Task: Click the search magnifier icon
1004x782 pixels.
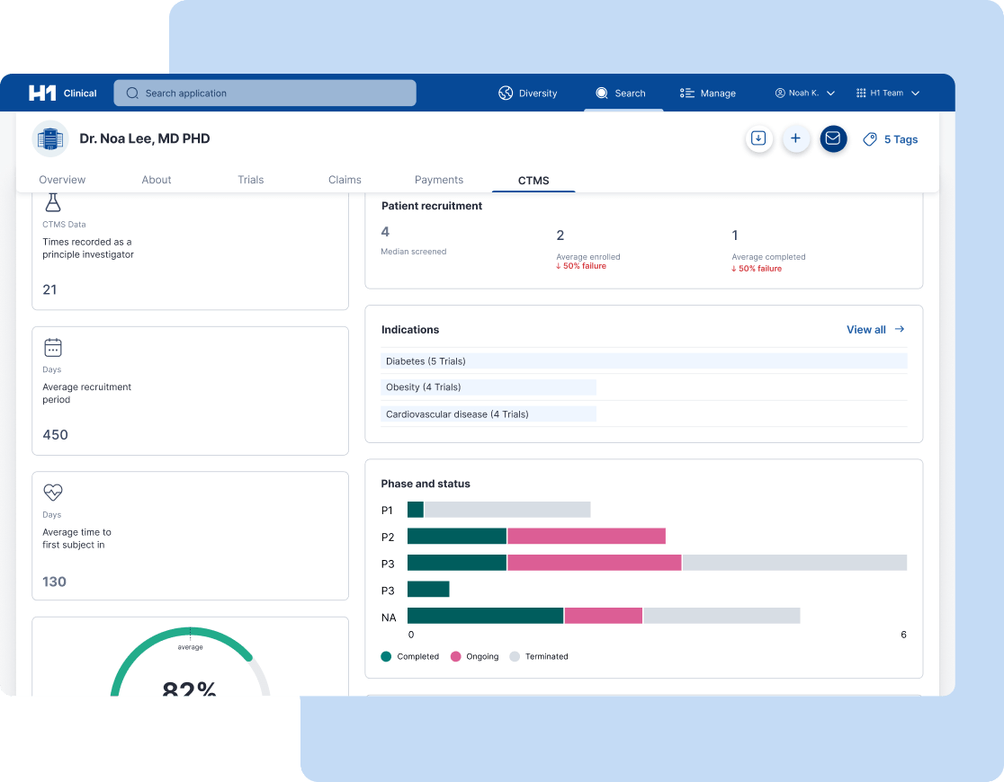Action: tap(132, 93)
